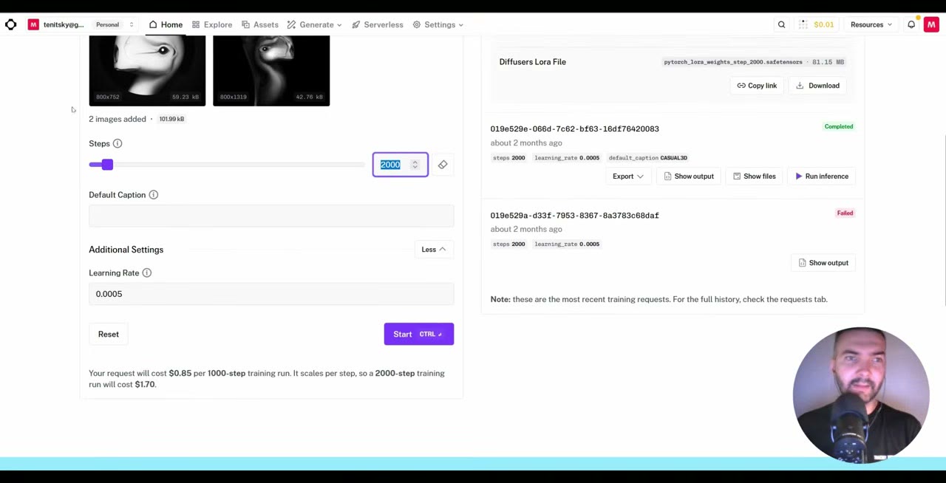This screenshot has height=483, width=946.
Task: Click the Steps info icon
Action: pos(118,143)
